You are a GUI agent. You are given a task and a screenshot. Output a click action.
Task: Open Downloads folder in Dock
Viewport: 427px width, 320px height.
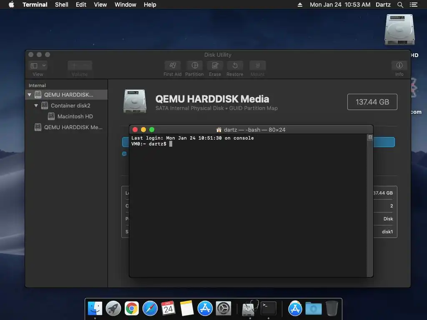314,309
